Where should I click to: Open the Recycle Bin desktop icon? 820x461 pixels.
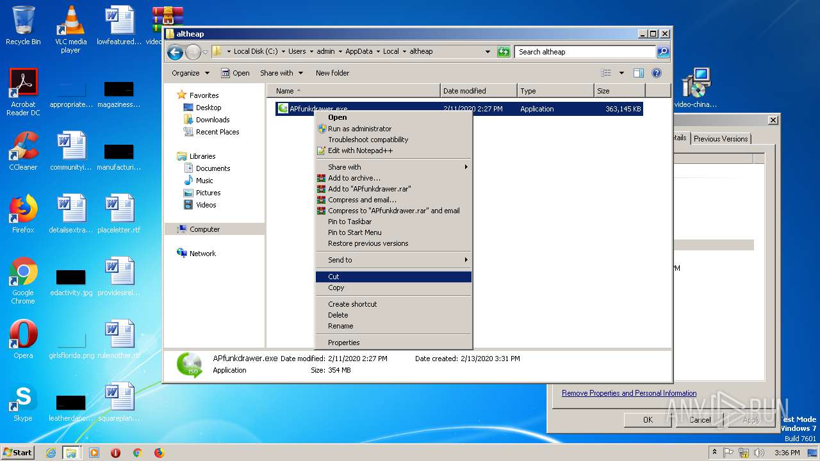pos(23,26)
